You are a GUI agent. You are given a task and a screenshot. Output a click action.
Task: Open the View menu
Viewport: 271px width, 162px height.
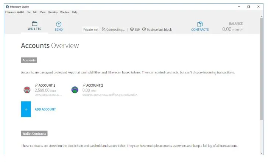pos(43,12)
